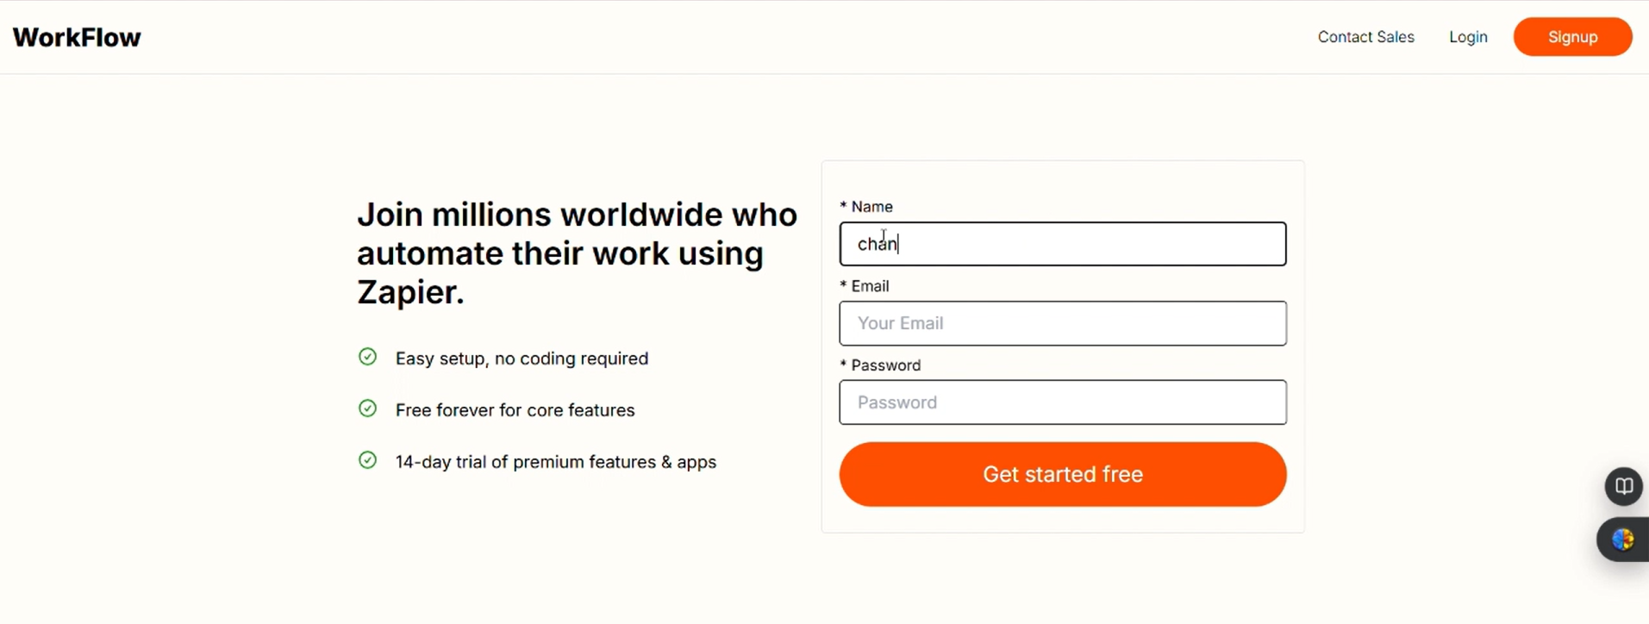Click 'Easy setup, no coding required' text

point(522,359)
